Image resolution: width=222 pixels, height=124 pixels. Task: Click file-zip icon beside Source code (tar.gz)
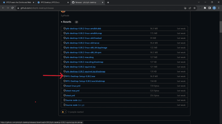tap(64, 105)
